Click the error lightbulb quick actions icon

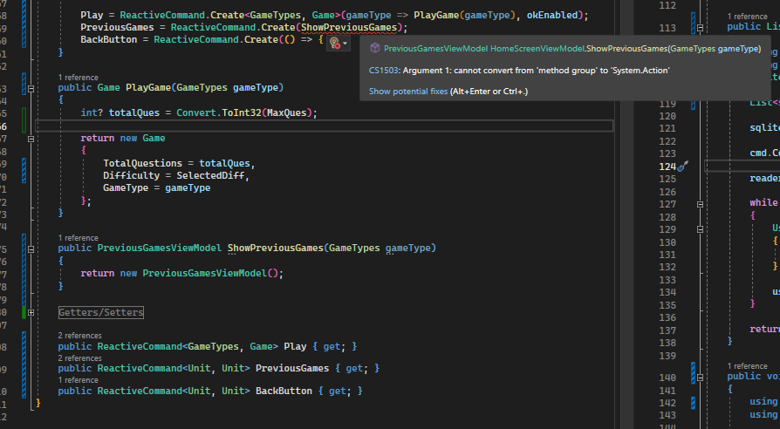pos(334,44)
